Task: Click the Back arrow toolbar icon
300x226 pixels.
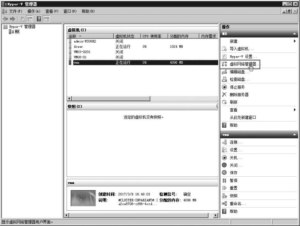Action: 5,19
